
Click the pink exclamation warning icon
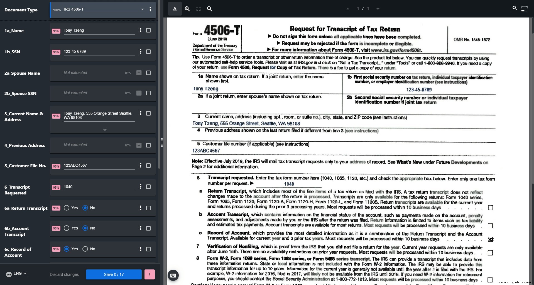150,274
